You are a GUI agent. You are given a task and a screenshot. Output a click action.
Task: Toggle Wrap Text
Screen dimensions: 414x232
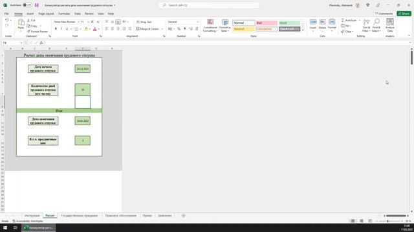(144, 22)
